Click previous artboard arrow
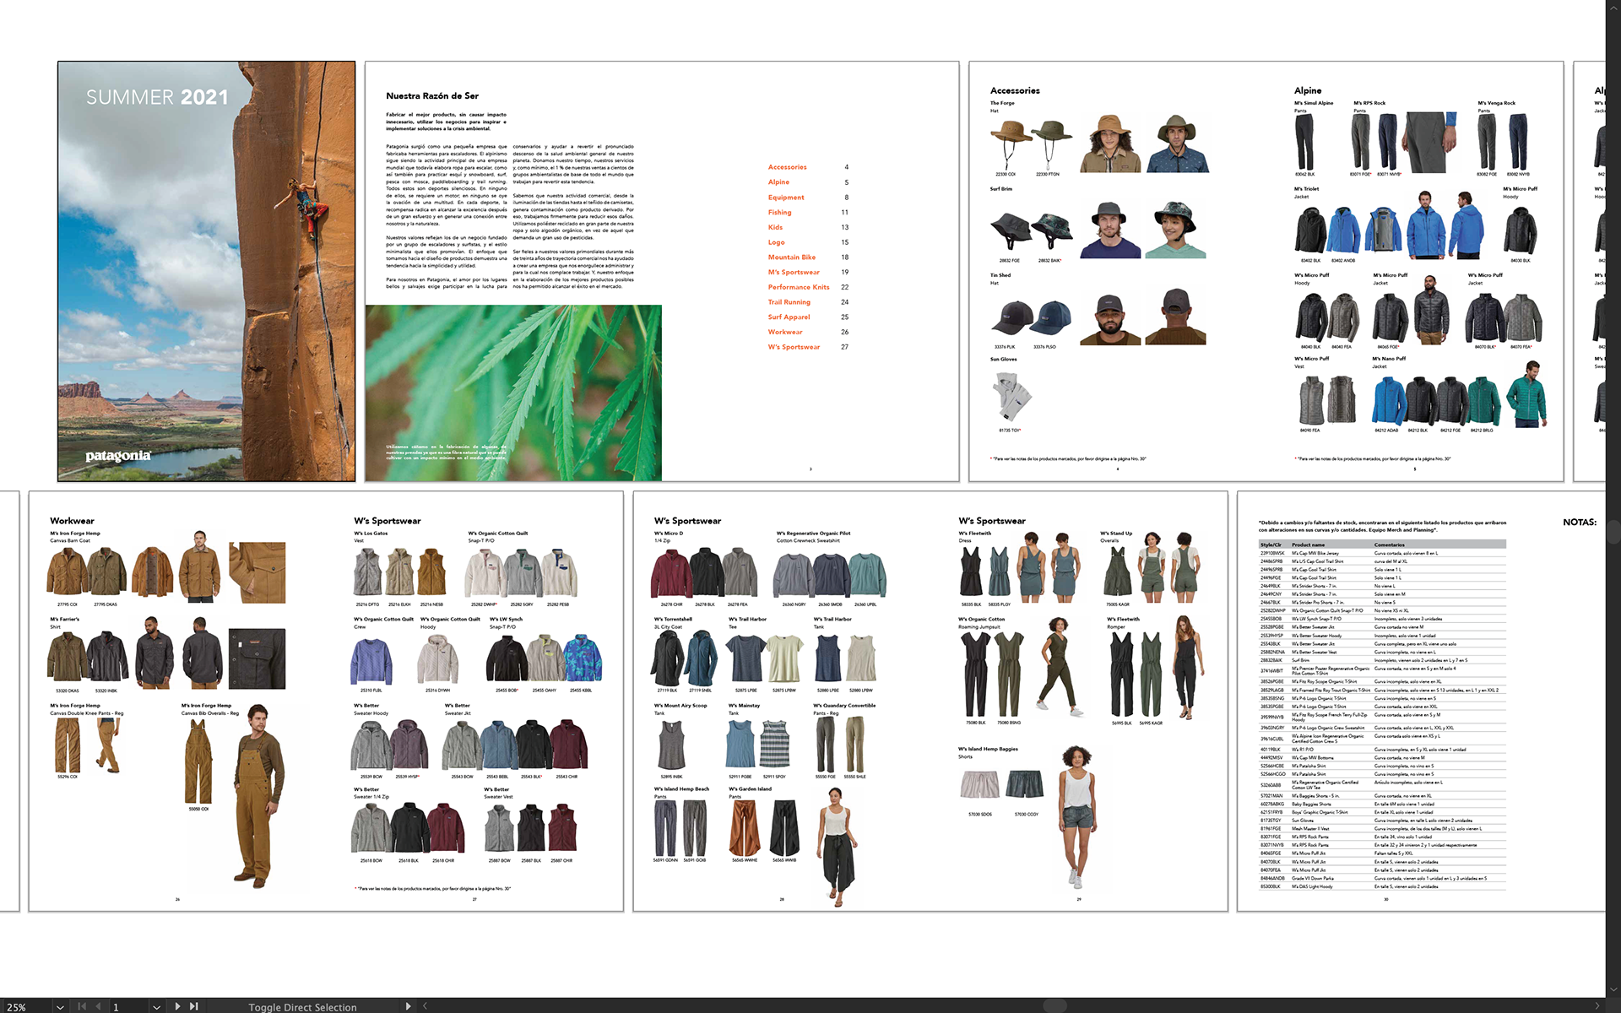This screenshot has height=1013, width=1621. [x=99, y=1006]
